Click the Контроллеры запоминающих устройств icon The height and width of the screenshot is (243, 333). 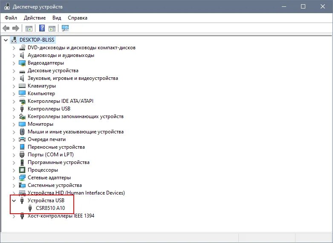pyautogui.click(x=22, y=116)
